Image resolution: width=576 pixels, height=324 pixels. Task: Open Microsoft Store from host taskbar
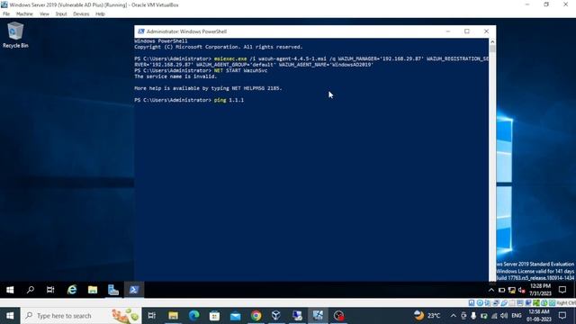pyautogui.click(x=214, y=316)
